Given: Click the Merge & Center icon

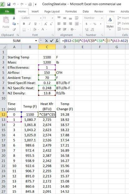Looking at the screenshot, I should [77, 24].
